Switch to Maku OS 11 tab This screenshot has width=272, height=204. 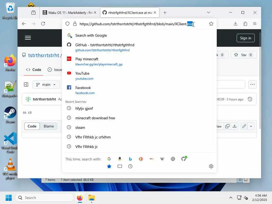pyautogui.click(x=70, y=13)
